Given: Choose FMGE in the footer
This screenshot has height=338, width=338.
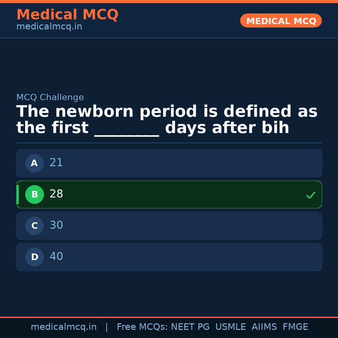Looking at the screenshot, I should (x=295, y=327).
